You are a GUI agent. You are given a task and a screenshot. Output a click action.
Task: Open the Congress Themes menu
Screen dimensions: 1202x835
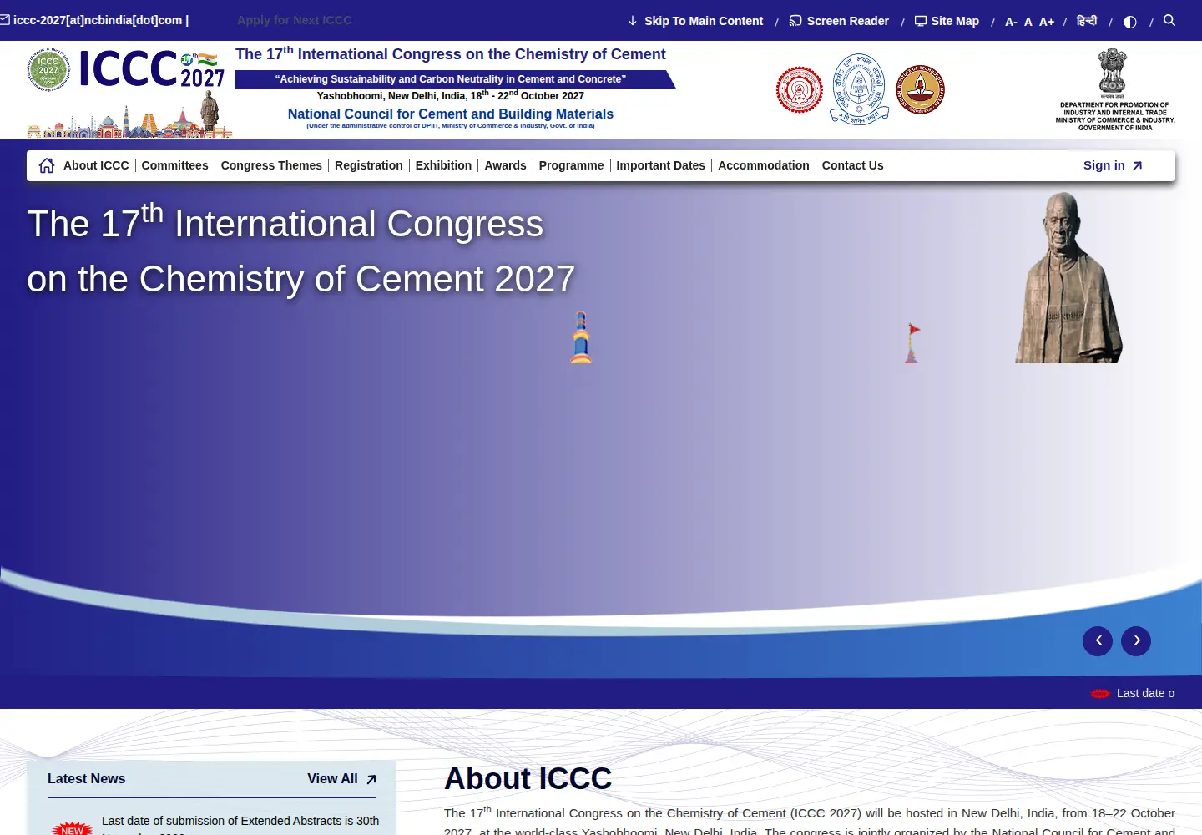pyautogui.click(x=271, y=165)
